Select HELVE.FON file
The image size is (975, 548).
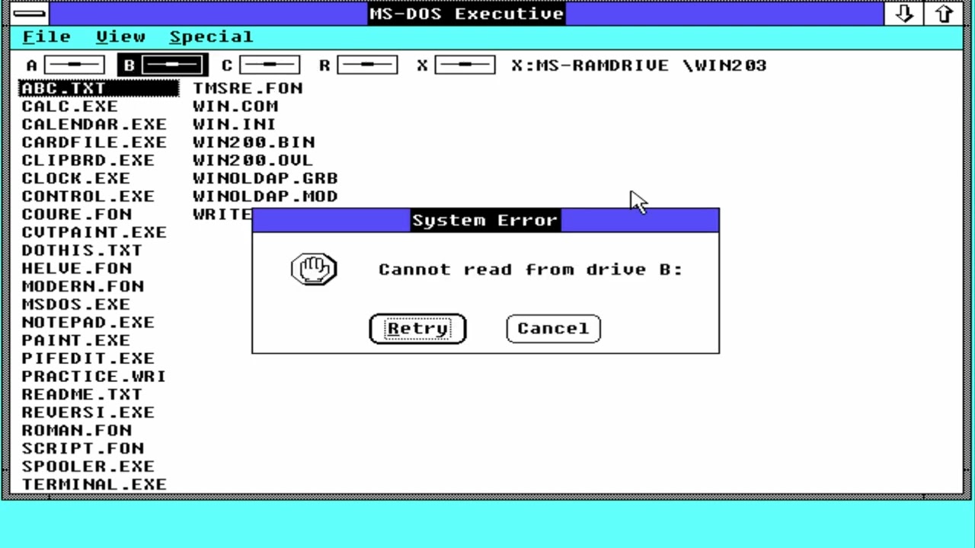76,269
